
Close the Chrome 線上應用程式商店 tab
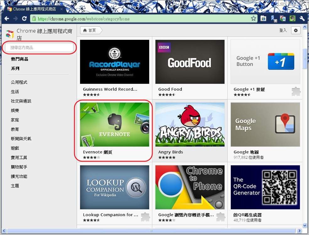(62, 9)
